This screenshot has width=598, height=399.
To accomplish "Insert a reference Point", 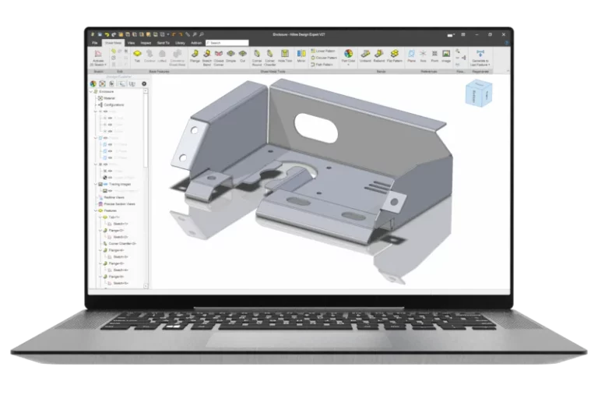I will click(434, 56).
